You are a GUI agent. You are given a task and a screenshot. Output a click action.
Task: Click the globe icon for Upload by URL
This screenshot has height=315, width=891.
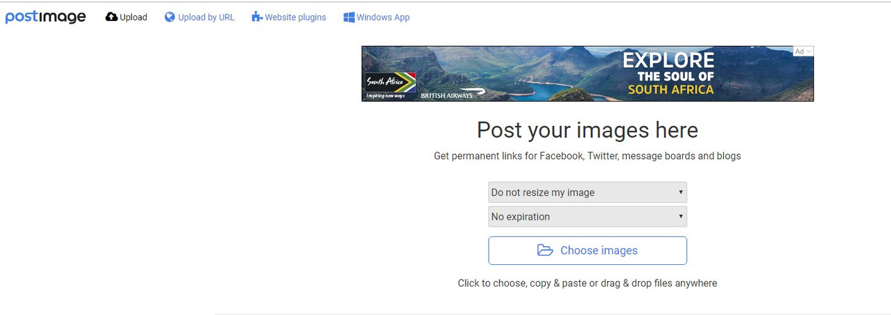pos(170,17)
